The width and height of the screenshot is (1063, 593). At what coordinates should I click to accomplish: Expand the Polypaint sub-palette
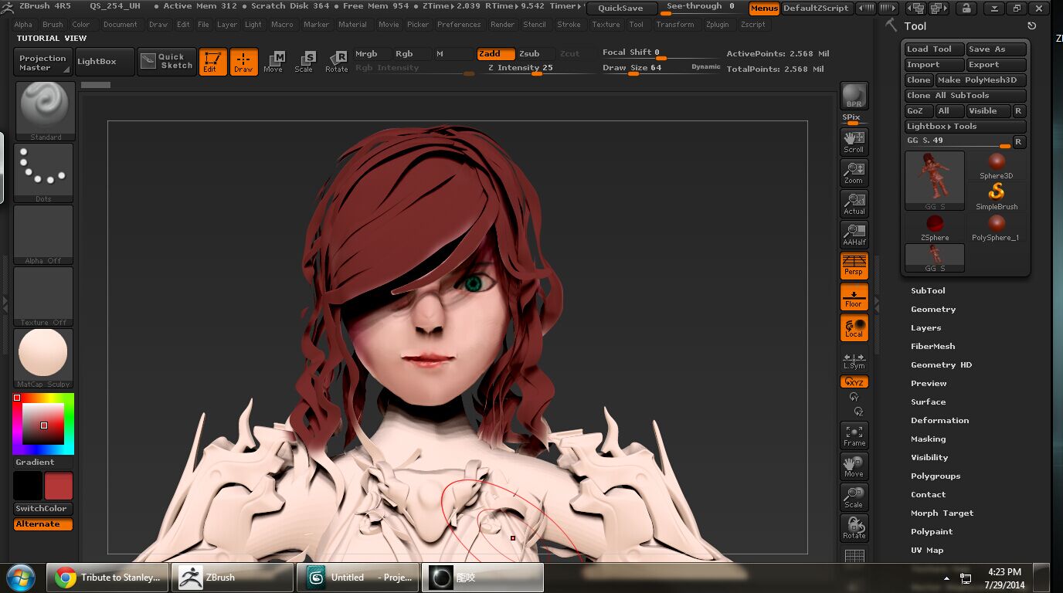[932, 532]
